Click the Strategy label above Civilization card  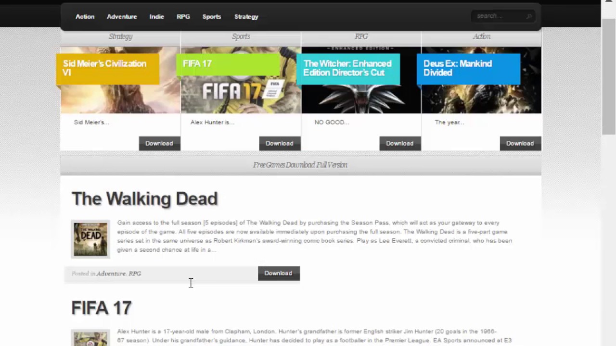coord(120,37)
